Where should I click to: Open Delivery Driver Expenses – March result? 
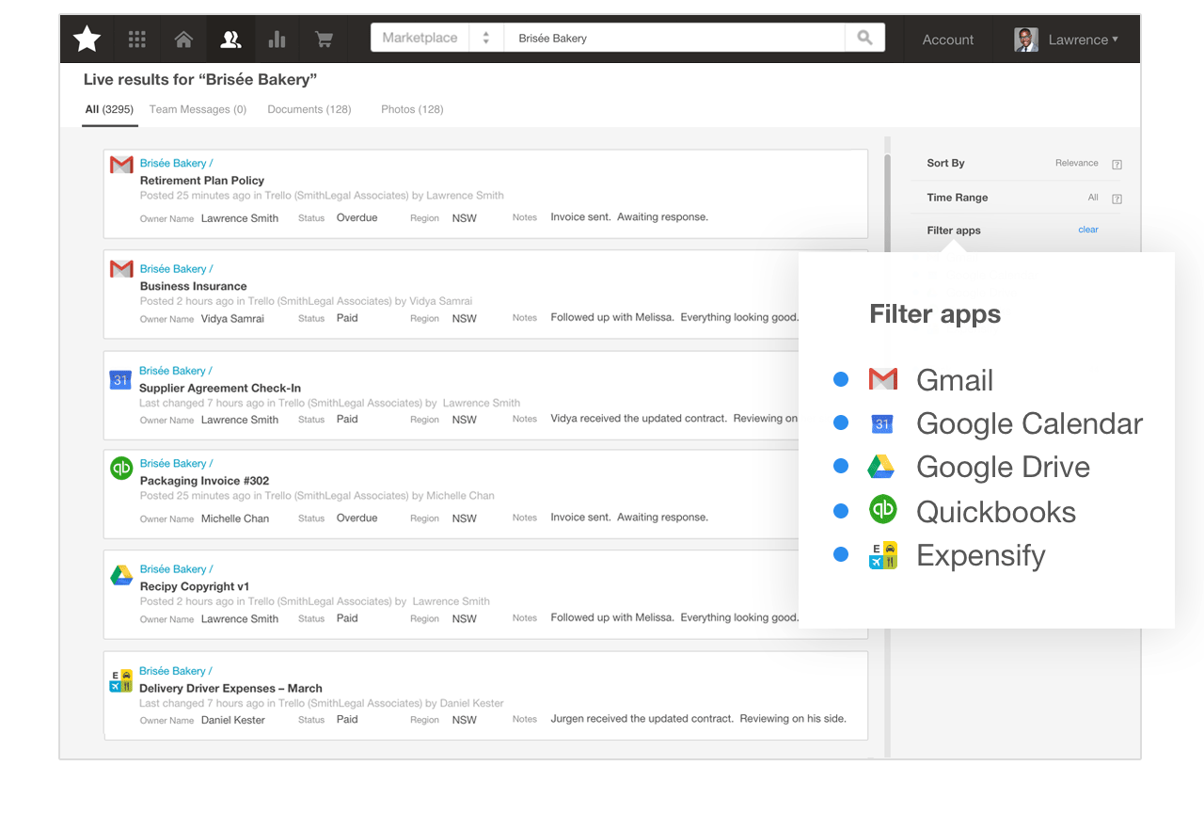230,689
